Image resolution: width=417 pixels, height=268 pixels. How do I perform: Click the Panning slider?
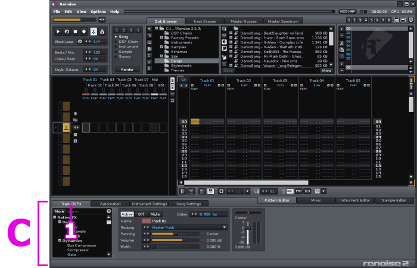(x=175, y=234)
